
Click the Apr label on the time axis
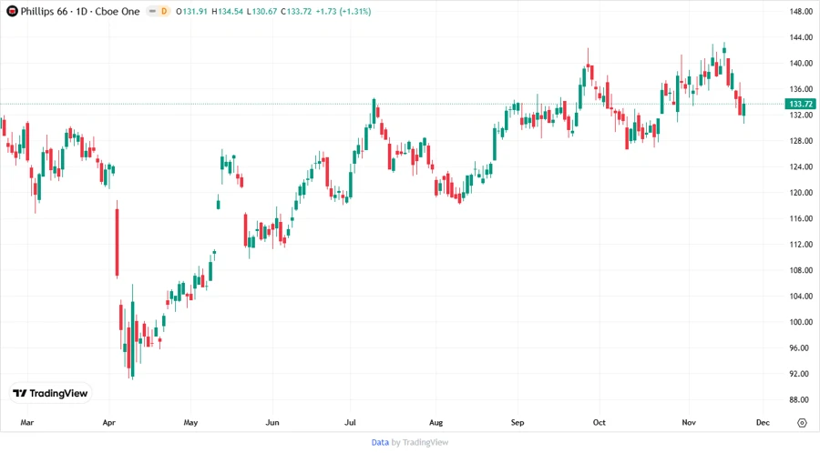(x=108, y=423)
